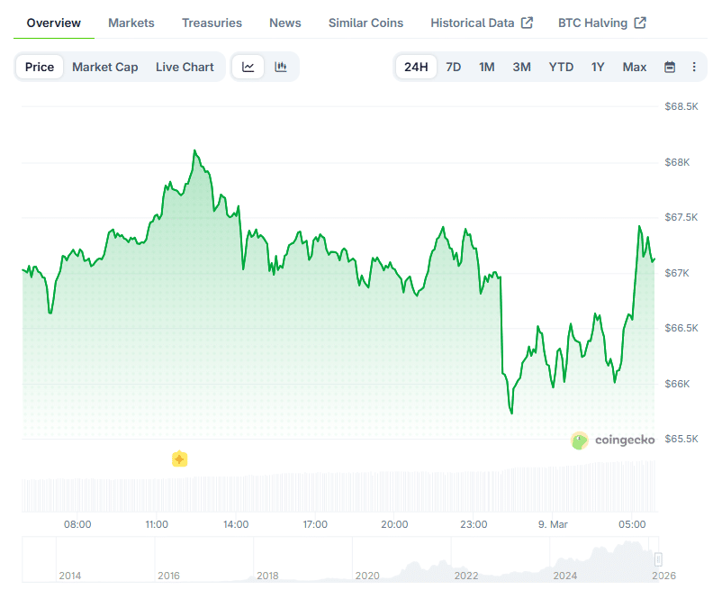Click the yellow marker below the chart
This screenshot has width=722, height=590.
(180, 459)
